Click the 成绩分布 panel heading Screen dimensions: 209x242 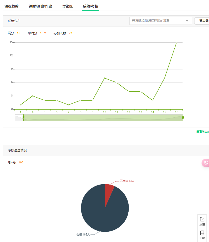[x=14, y=21]
